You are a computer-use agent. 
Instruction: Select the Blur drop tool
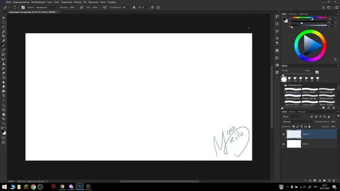(4, 82)
